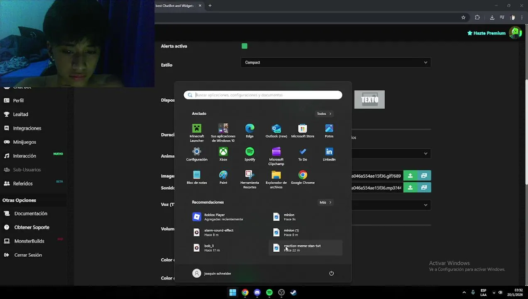The width and height of the screenshot is (528, 299).
Task: Open Outlook (new) app
Action: click(276, 131)
